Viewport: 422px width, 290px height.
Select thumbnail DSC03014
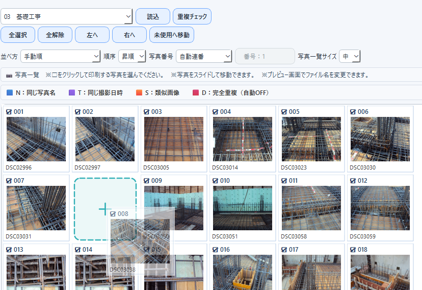pyautogui.click(x=243, y=139)
